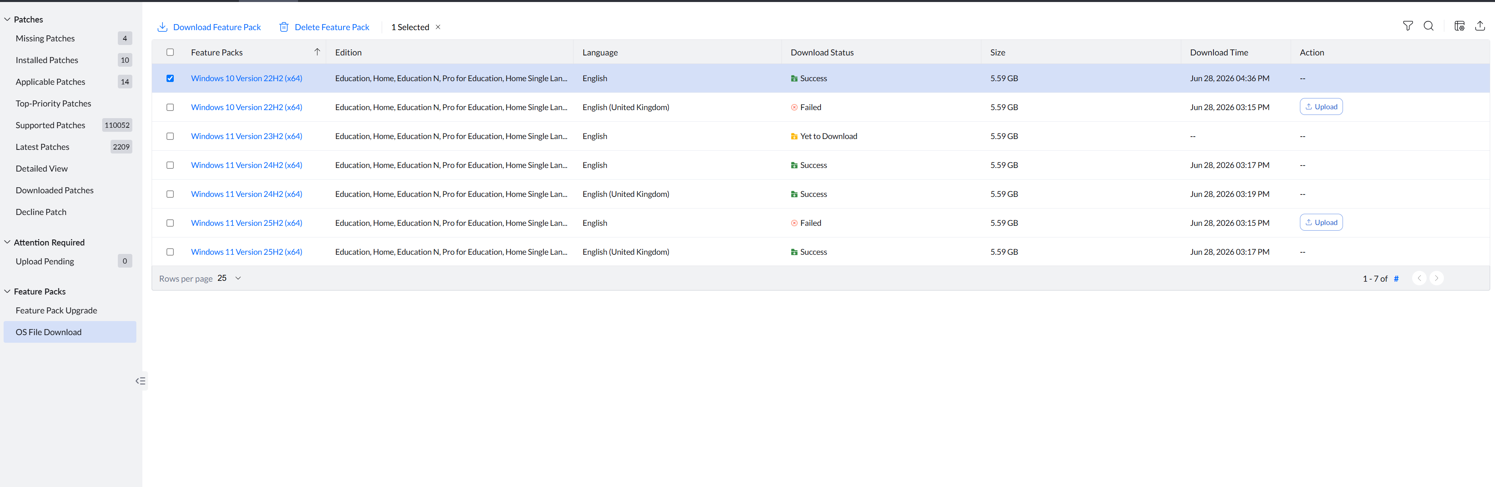The image size is (1495, 487).
Task: Click the total count # link
Action: [x=1396, y=279]
